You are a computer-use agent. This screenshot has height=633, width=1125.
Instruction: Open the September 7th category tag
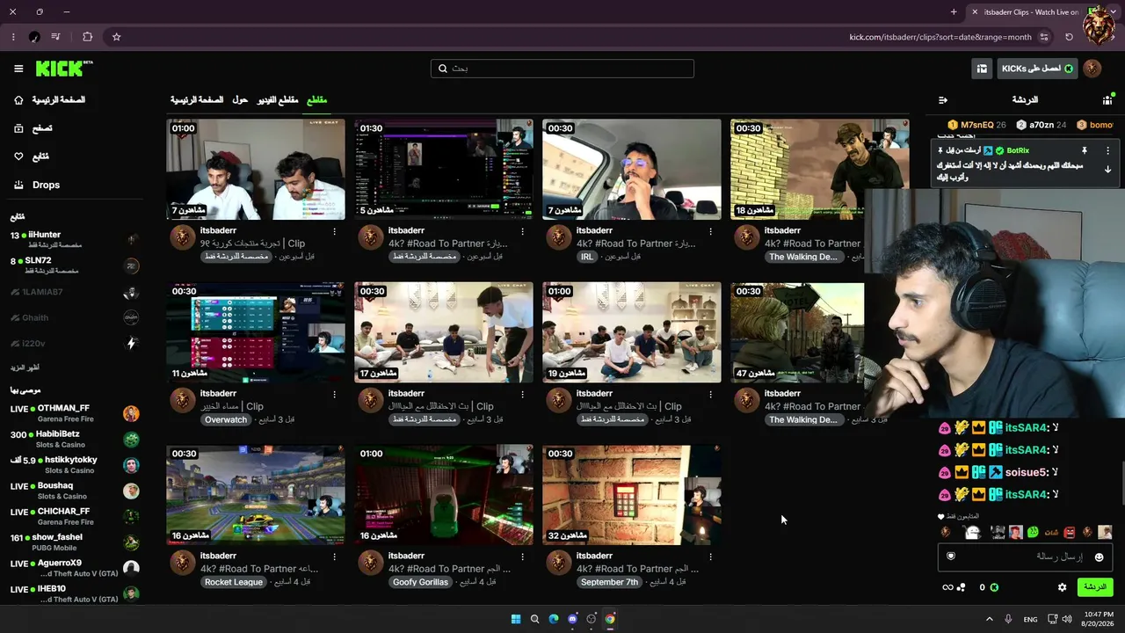pos(609,582)
